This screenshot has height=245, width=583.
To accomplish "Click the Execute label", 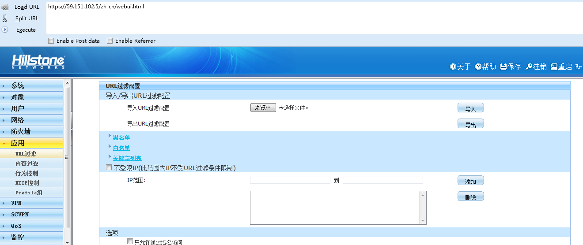I will (x=26, y=30).
